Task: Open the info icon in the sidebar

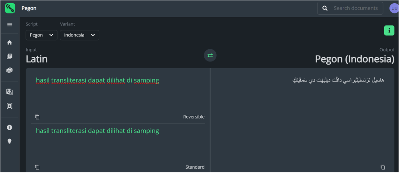Action: (x=10, y=127)
